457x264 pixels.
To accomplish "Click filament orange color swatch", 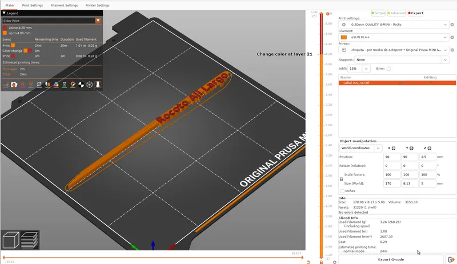I will [344, 37].
